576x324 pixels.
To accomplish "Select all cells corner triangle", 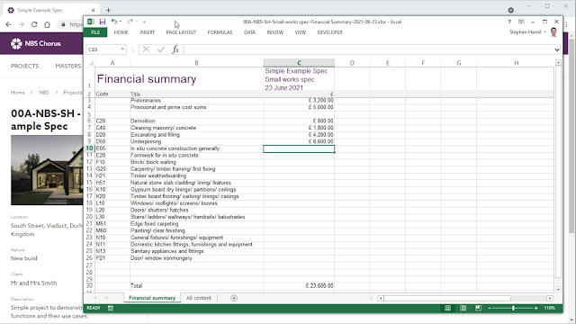I will click(91, 63).
